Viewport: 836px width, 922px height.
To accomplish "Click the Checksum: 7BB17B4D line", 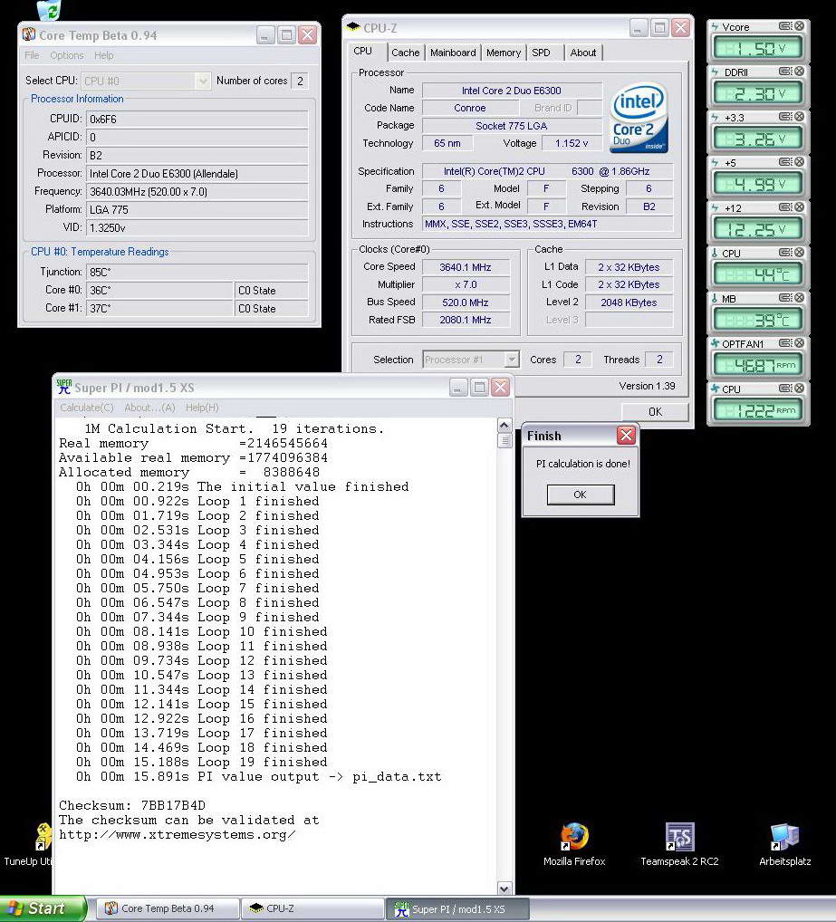I will (x=132, y=805).
